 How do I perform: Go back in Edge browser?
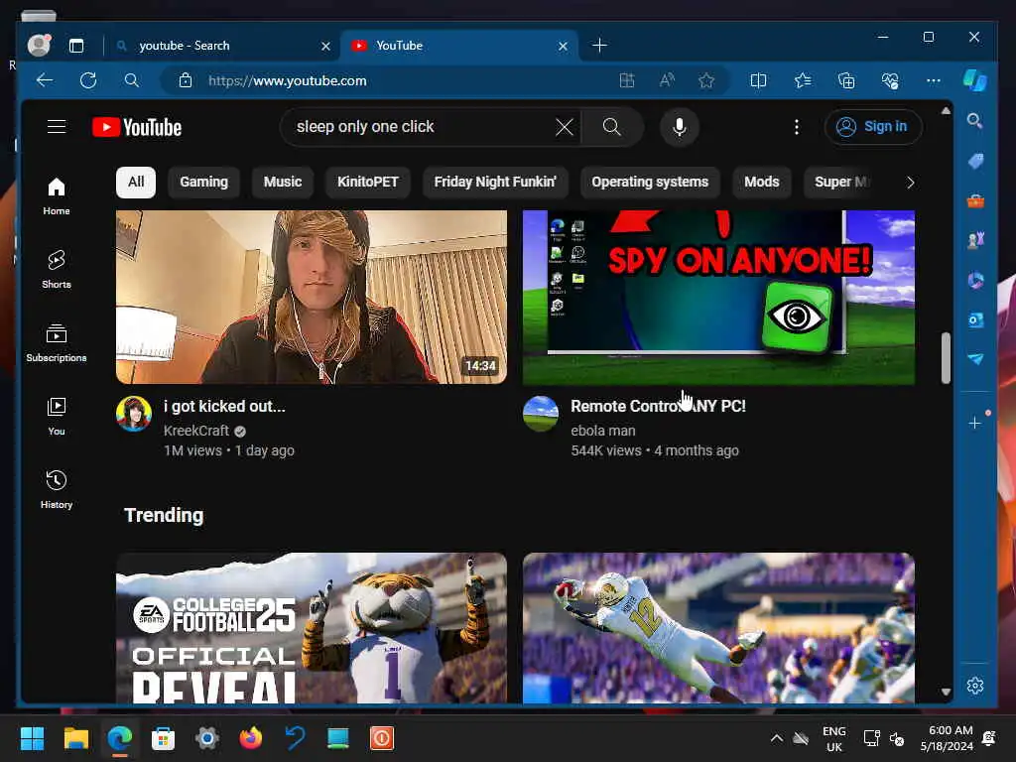point(45,80)
